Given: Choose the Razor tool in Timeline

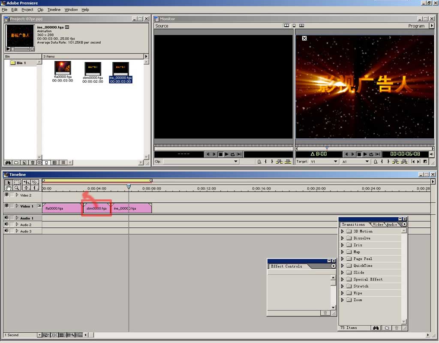Looking at the screenshot, I should point(35,182).
